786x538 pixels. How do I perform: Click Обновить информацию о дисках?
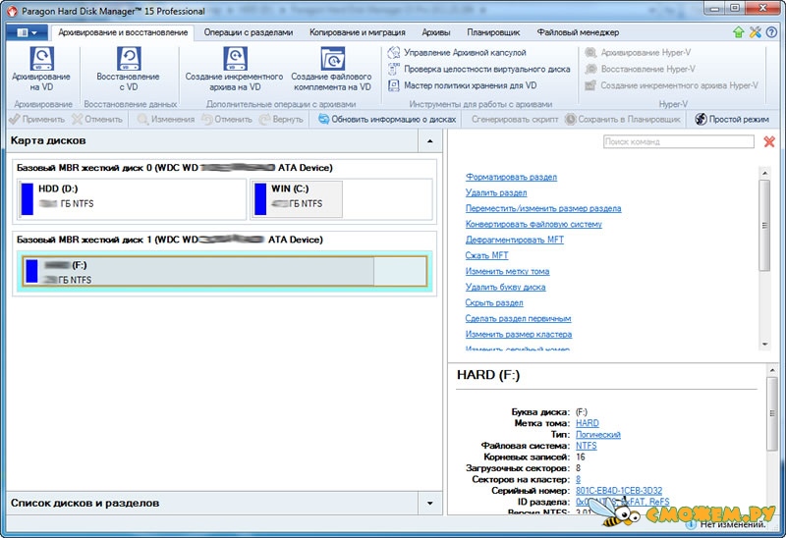pyautogui.click(x=387, y=119)
